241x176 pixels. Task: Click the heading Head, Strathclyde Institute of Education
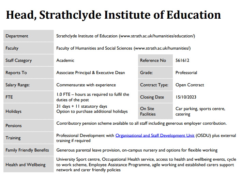click(x=114, y=15)
